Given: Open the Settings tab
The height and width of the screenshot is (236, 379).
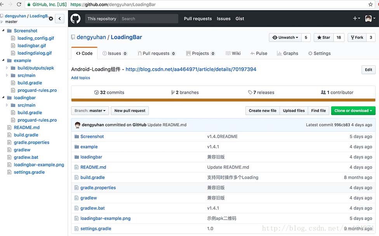Looking at the screenshot, I should [x=319, y=53].
